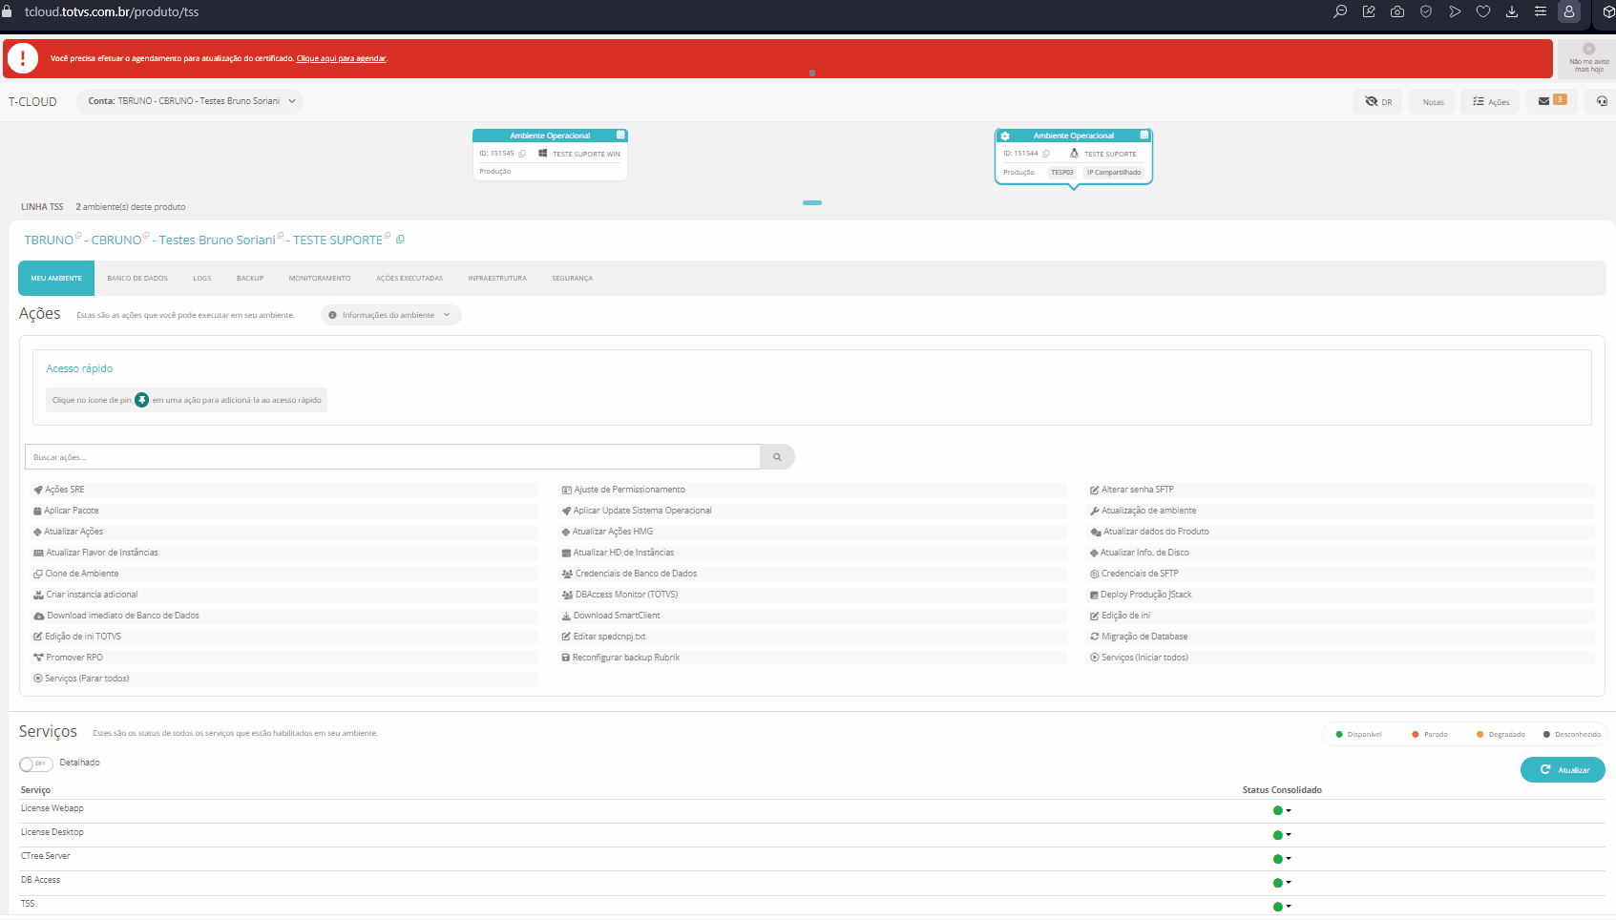The height and width of the screenshot is (920, 1616).
Task: Open the Monitoramento tab
Action: (320, 279)
